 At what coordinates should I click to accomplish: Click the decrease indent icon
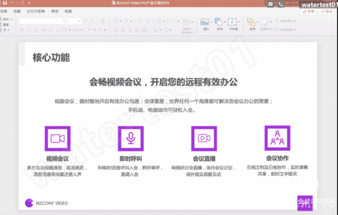(x=140, y=21)
